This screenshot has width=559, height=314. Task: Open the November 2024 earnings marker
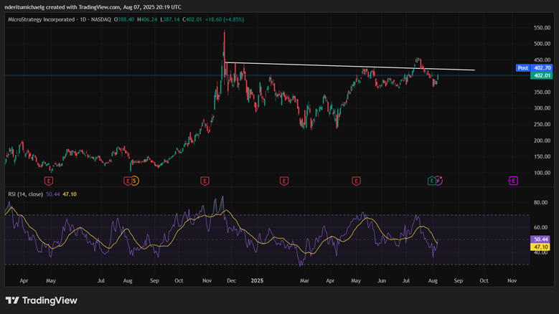(205, 181)
